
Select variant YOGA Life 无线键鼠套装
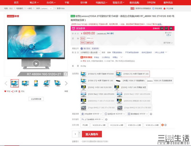(160, 81)
